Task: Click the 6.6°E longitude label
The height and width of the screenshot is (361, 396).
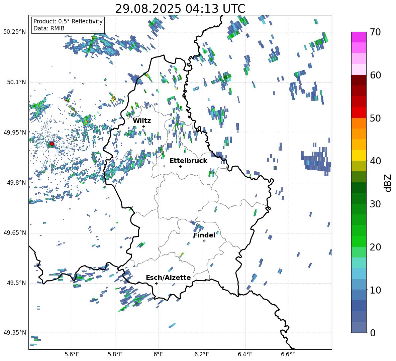Action: pyautogui.click(x=288, y=354)
